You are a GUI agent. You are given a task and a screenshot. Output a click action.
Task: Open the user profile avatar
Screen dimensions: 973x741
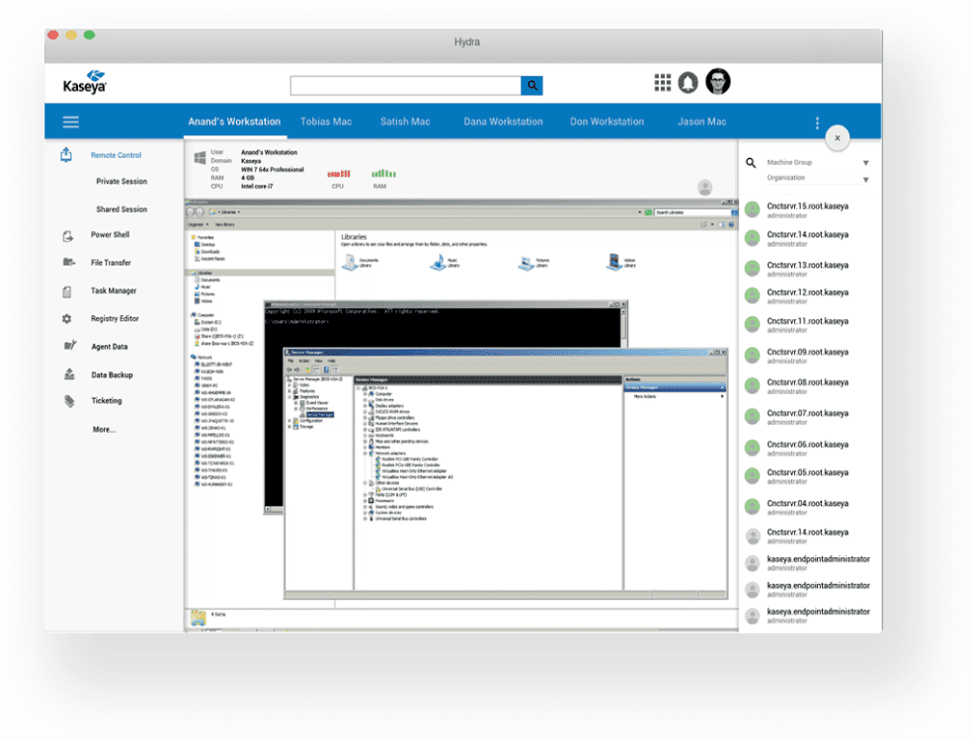718,81
